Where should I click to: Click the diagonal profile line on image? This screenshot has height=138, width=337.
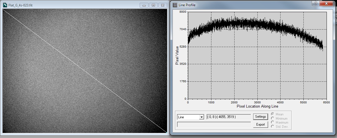[85, 71]
